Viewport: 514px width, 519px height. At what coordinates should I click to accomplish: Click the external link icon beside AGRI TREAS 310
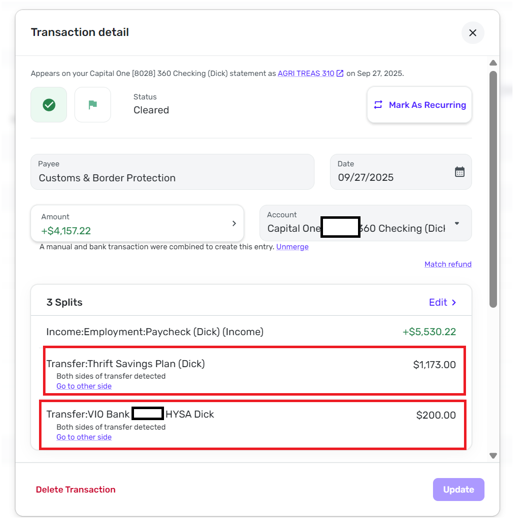(340, 73)
